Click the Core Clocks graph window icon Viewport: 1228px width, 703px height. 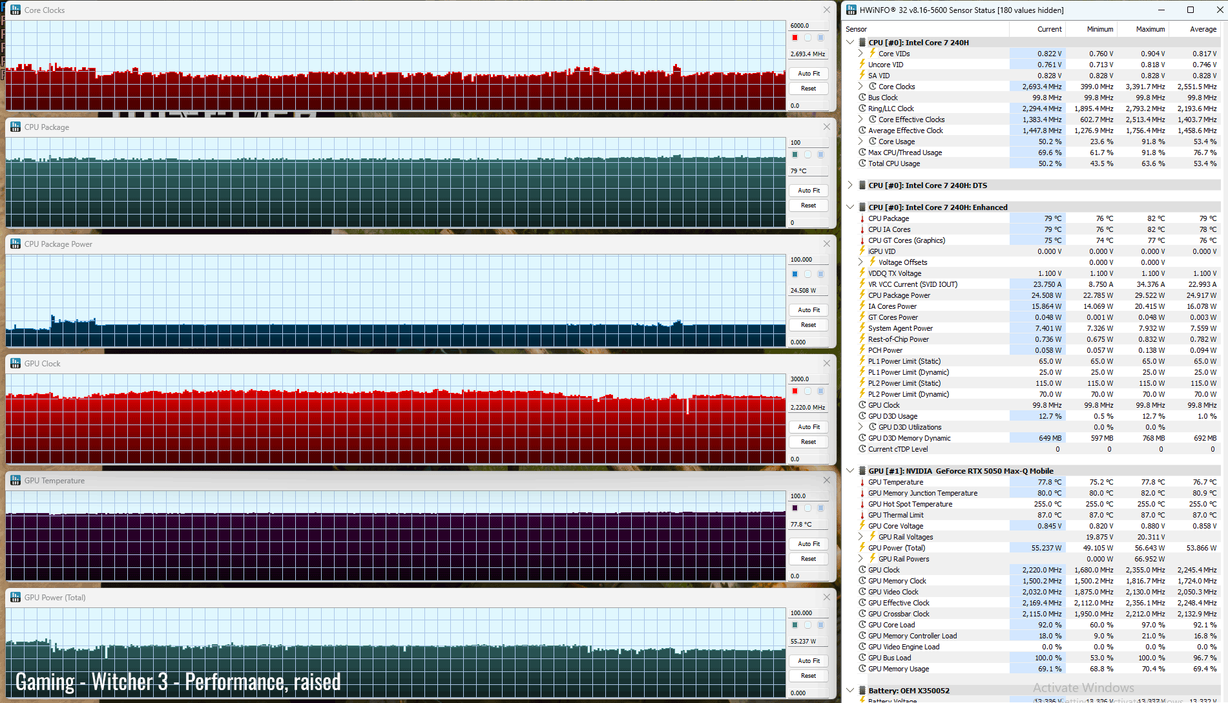coord(16,10)
